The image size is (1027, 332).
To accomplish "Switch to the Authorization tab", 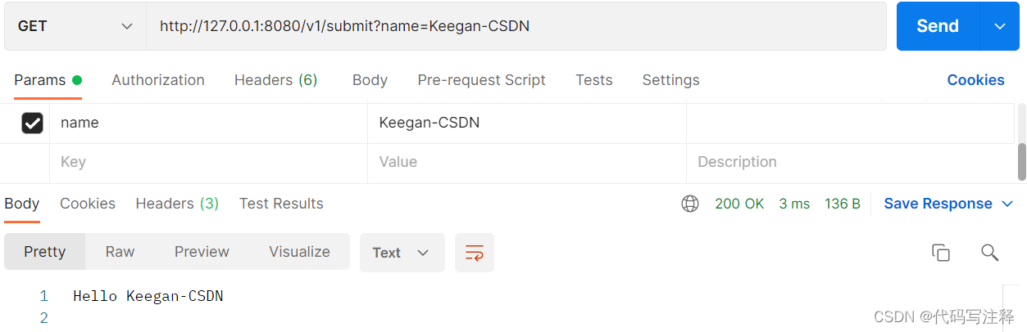I will (x=158, y=80).
